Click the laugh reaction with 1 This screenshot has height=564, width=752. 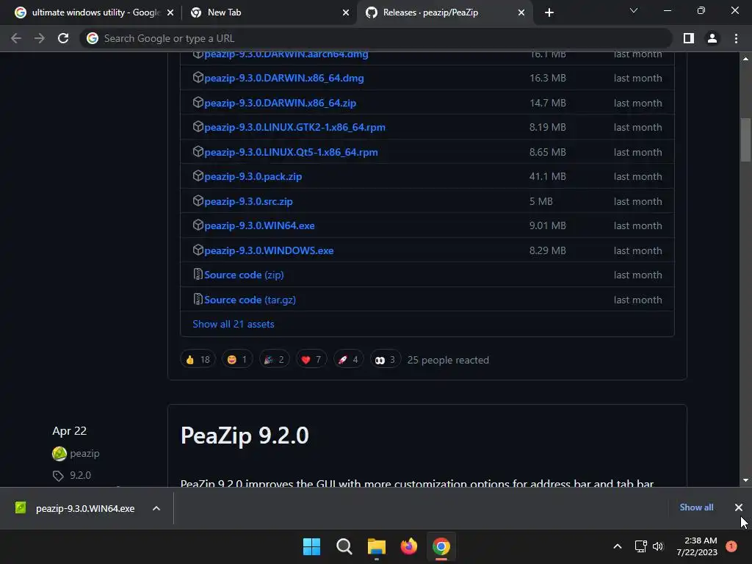pos(237,360)
